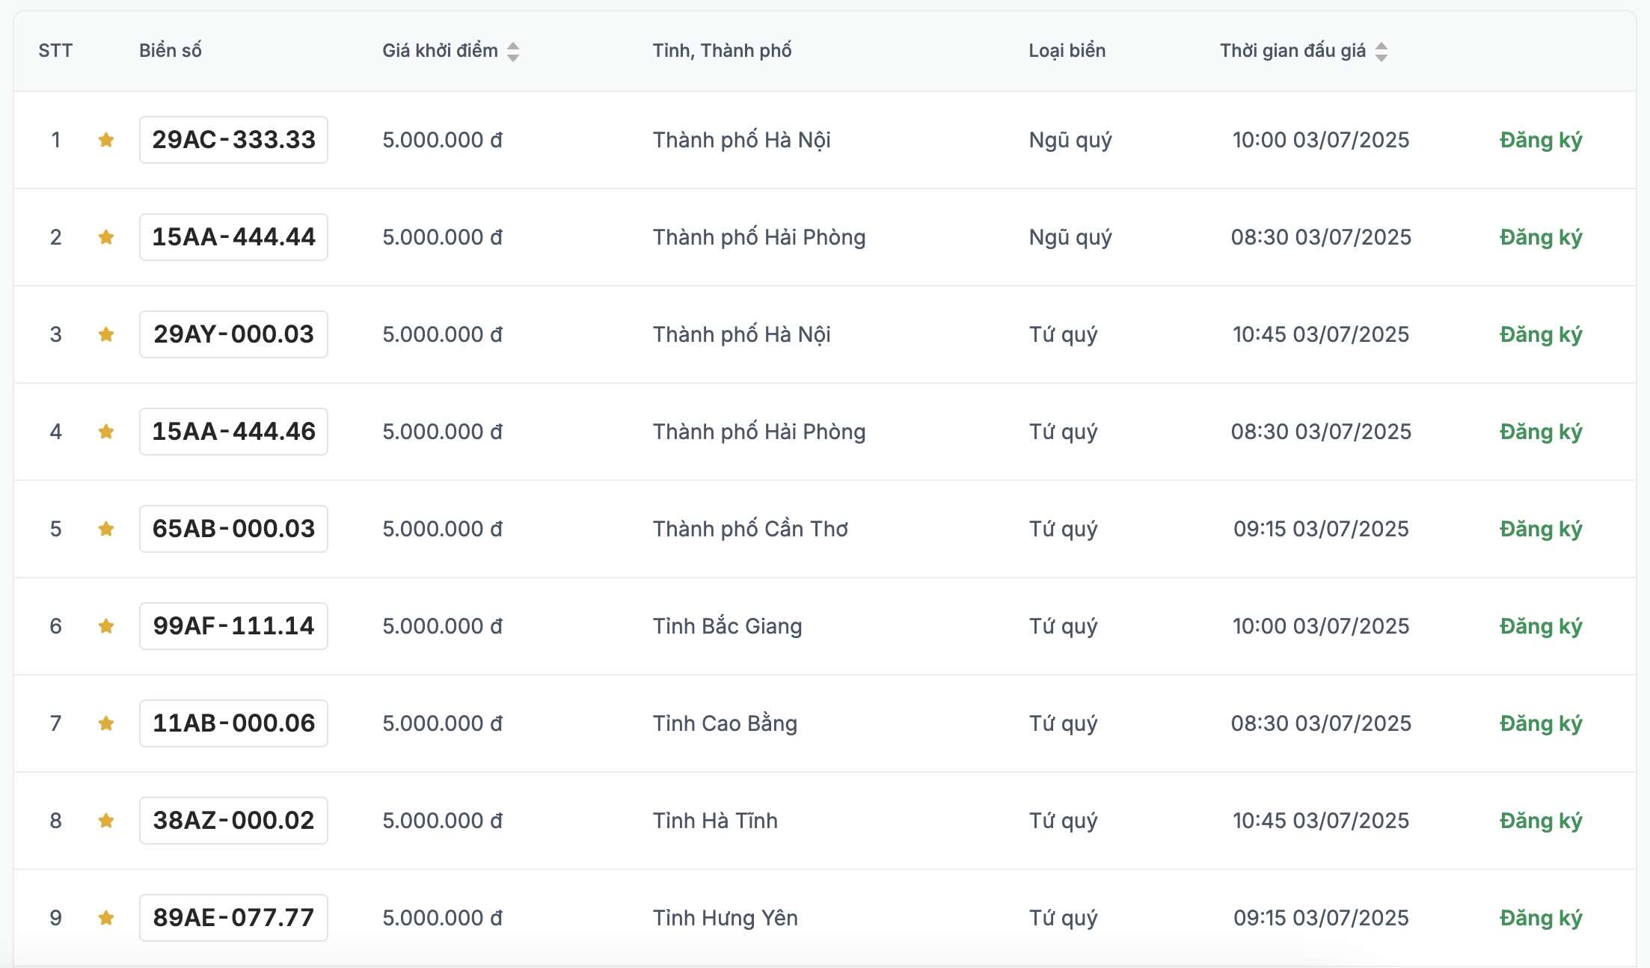This screenshot has height=968, width=1650.
Task: Select the plate badge 65AB-000.03
Action: (233, 529)
